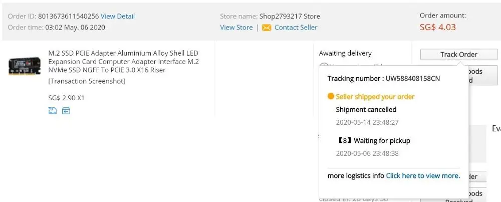Click the Contact Seller link
Screen dimensions: 501x202
pos(296,28)
